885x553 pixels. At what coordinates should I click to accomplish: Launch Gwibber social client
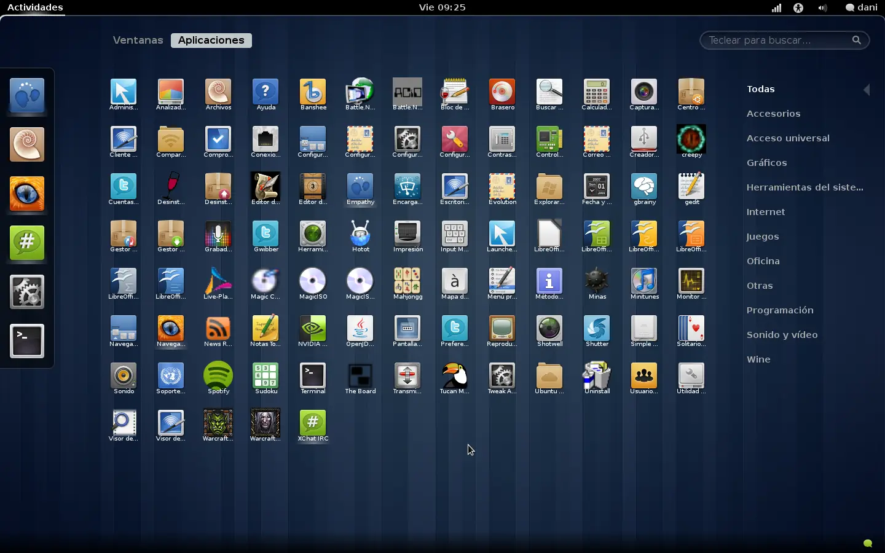tap(265, 237)
